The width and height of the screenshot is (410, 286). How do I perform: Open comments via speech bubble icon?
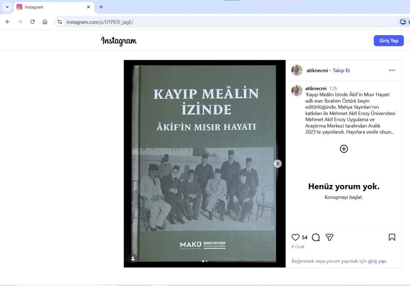316,238
